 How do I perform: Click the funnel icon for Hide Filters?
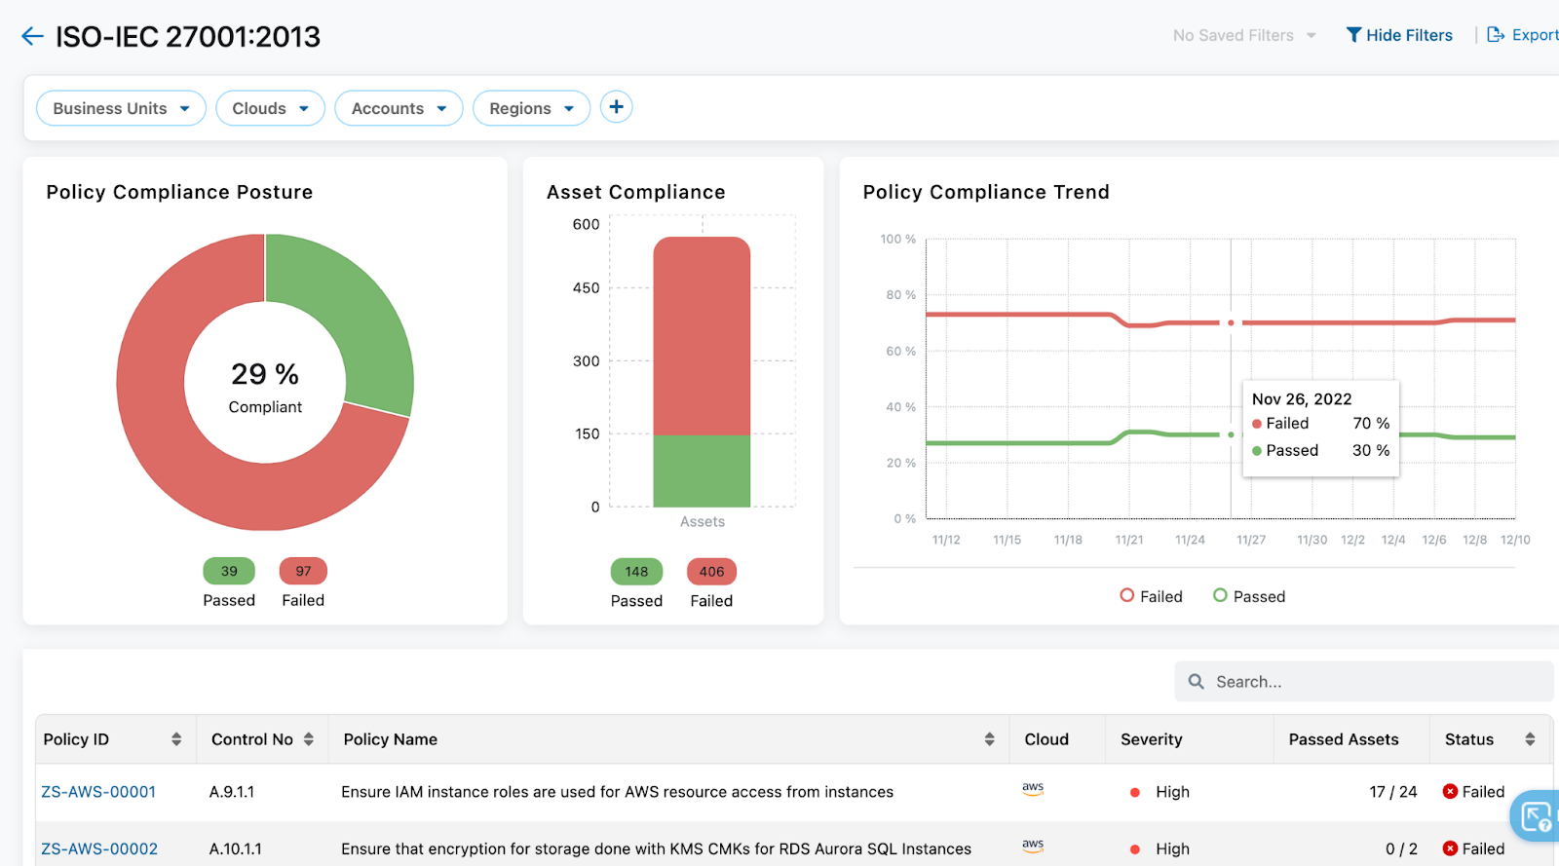[x=1353, y=35]
